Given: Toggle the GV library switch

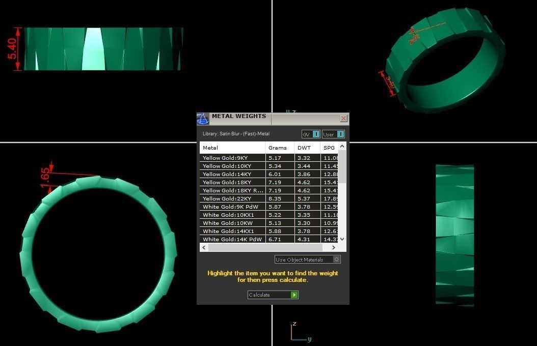Looking at the screenshot, I should click(x=311, y=134).
